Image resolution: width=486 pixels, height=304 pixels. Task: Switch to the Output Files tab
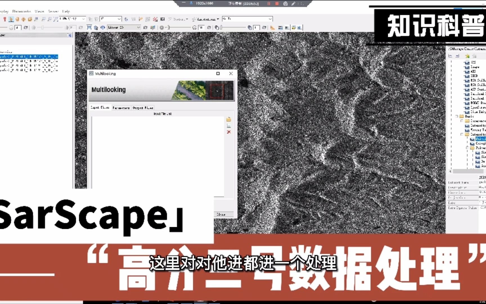(143, 108)
